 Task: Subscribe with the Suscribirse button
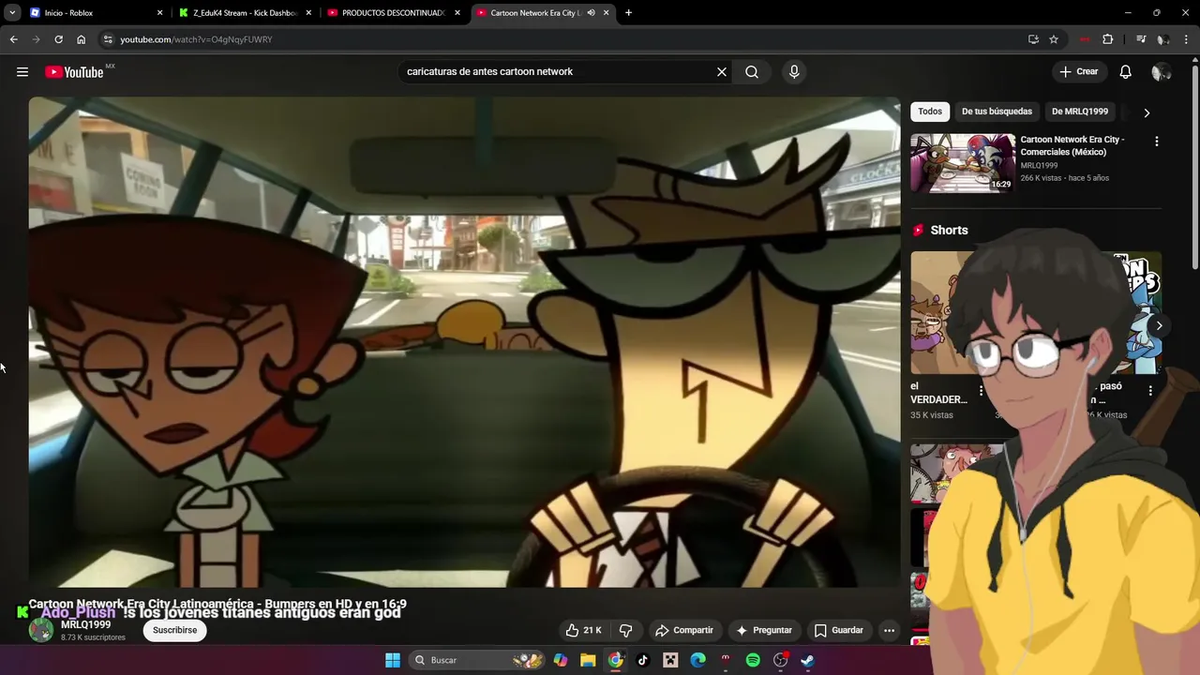click(174, 630)
